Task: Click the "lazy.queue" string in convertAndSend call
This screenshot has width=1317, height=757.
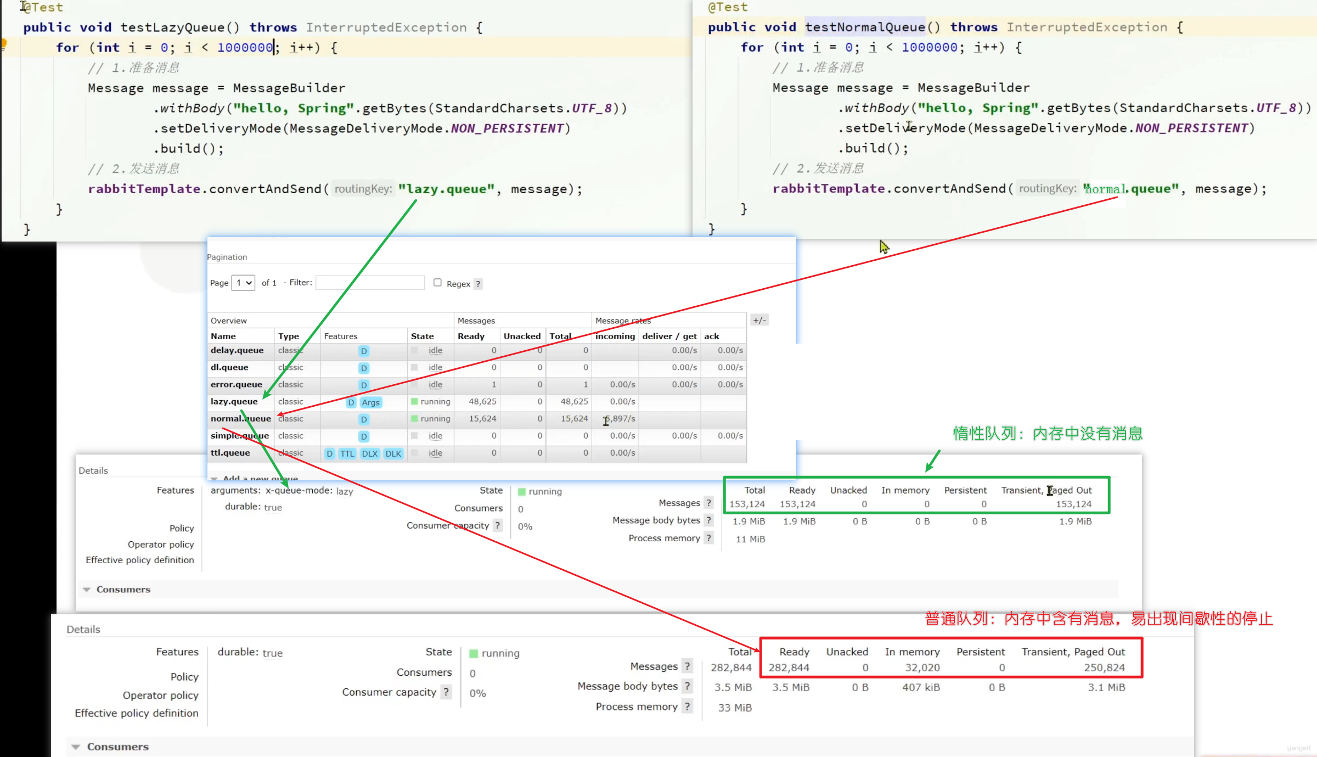Action: click(446, 189)
